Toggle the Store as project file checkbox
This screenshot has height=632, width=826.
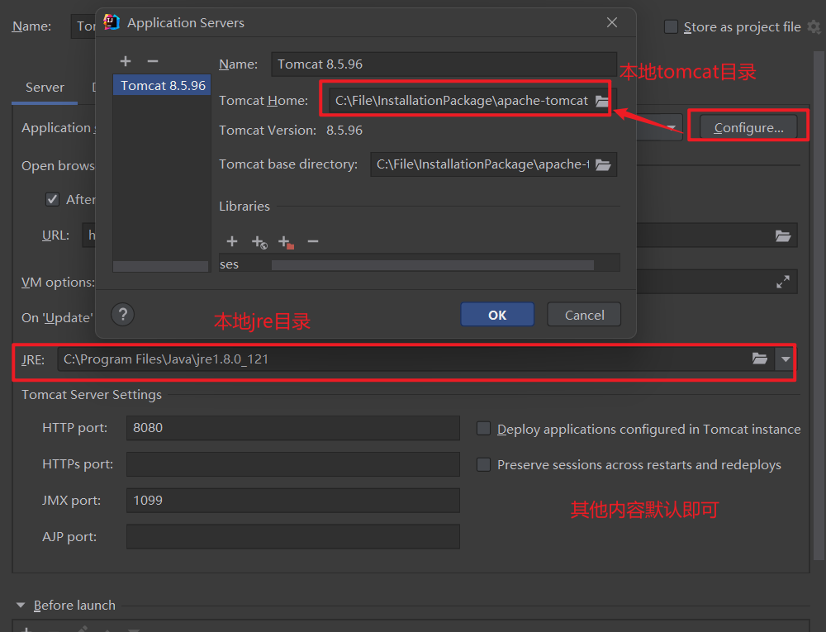[x=671, y=26]
